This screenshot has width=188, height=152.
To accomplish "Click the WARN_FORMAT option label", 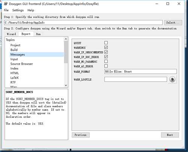I will (x=82, y=72).
